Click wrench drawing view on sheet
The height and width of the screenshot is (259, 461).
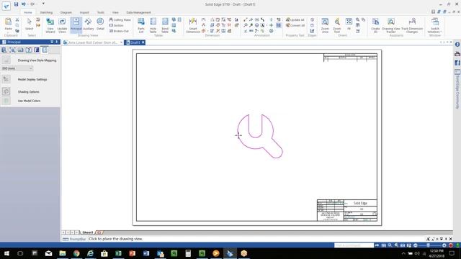pos(260,136)
